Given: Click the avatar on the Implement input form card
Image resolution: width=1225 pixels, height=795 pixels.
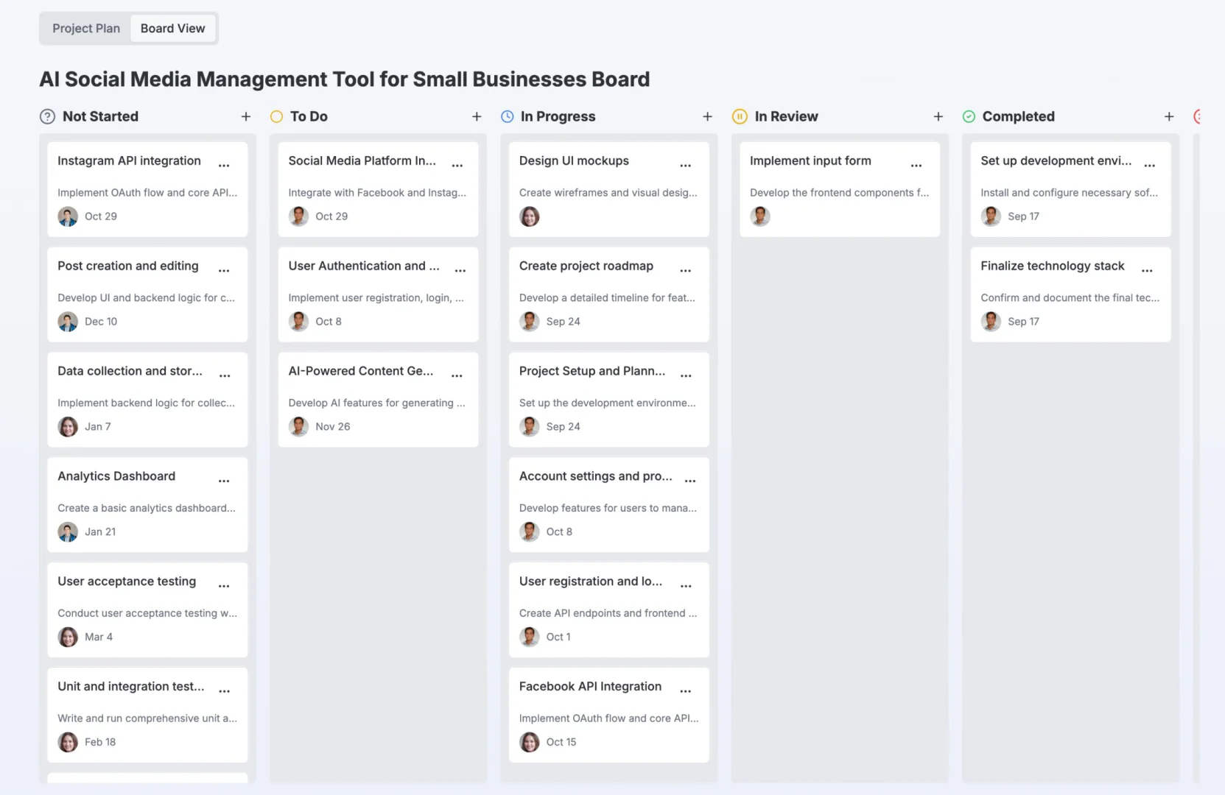Looking at the screenshot, I should pyautogui.click(x=760, y=216).
